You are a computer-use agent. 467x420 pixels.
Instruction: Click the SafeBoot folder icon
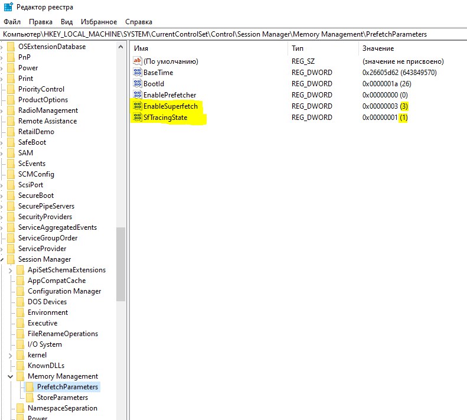[x=11, y=142]
